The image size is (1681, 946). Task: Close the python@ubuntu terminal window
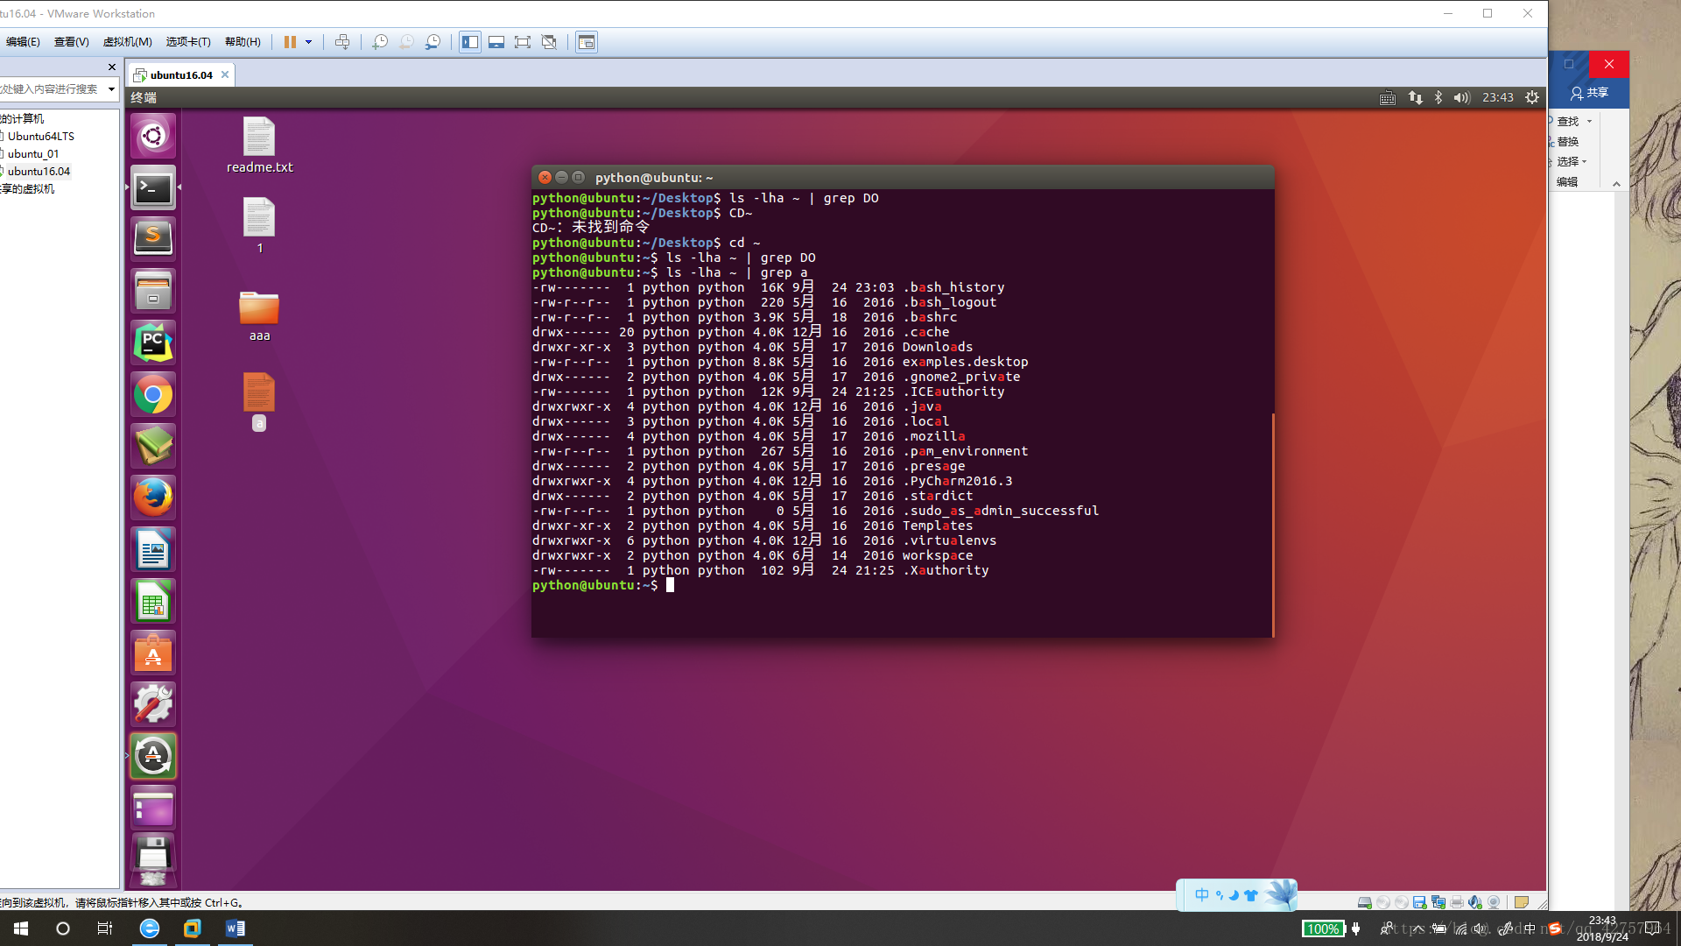[x=545, y=177]
